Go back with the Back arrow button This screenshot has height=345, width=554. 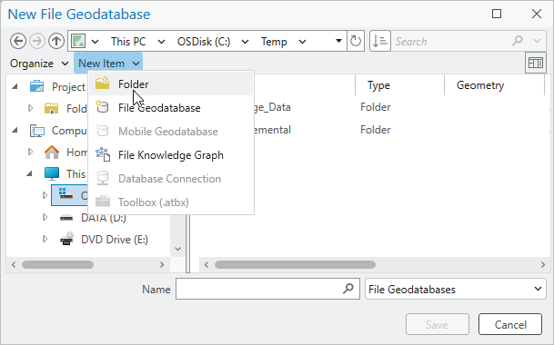tap(18, 41)
